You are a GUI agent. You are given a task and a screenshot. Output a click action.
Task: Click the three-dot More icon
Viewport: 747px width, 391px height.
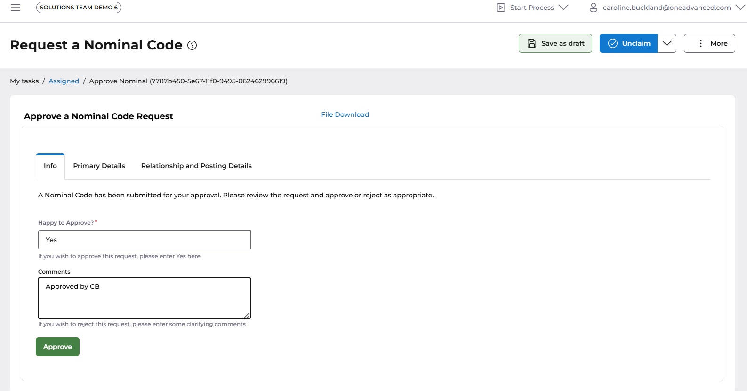(701, 43)
